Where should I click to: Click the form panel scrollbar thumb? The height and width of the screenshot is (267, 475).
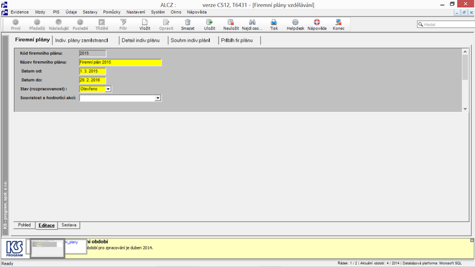465,67
